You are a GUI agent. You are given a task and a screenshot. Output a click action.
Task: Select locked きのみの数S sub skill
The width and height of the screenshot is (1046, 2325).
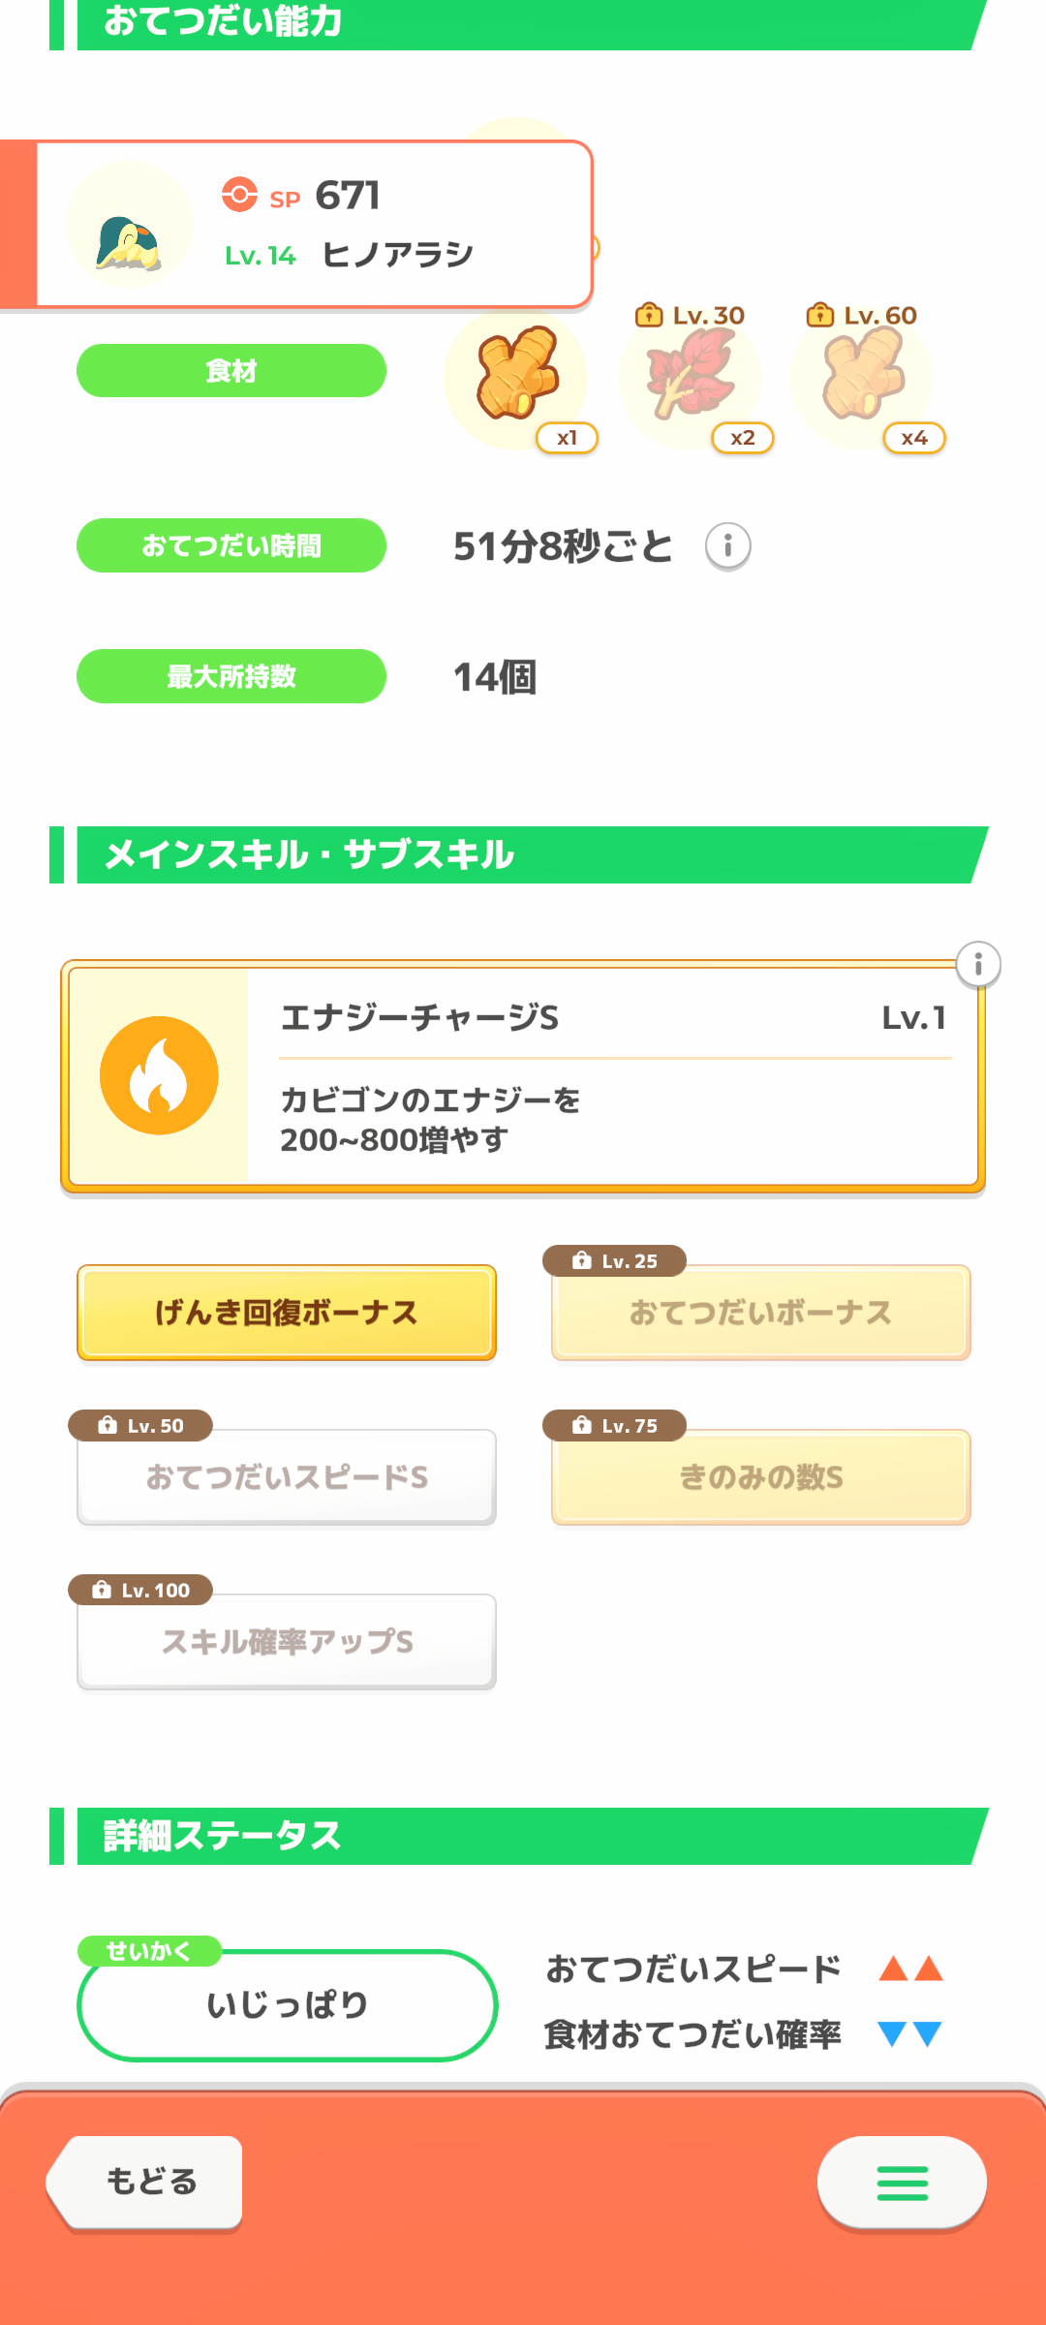pos(761,1477)
